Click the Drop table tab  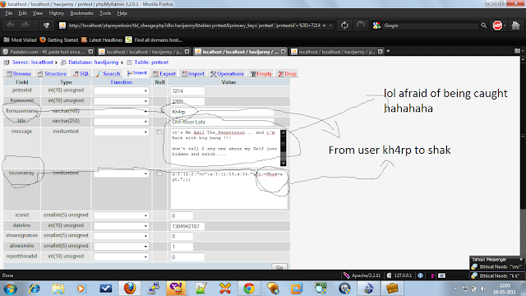coord(288,73)
